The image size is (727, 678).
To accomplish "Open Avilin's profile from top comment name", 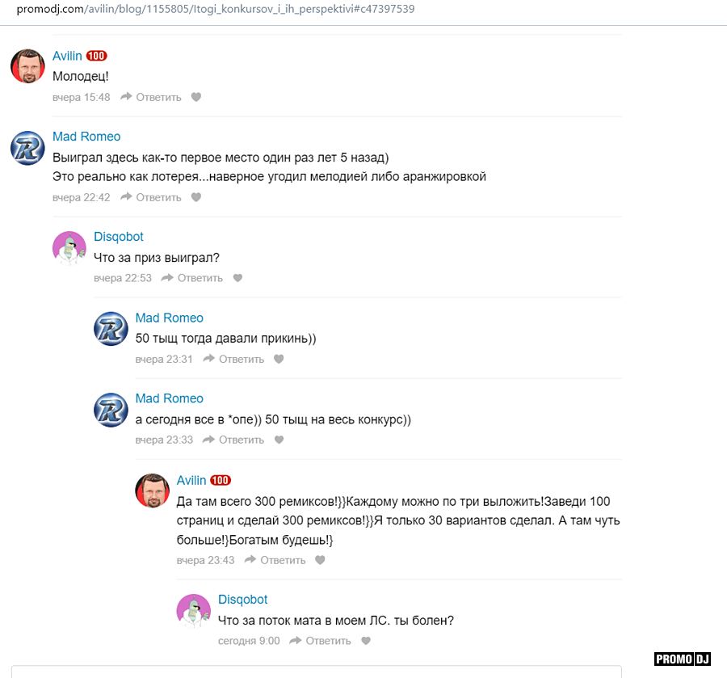I will tap(67, 56).
